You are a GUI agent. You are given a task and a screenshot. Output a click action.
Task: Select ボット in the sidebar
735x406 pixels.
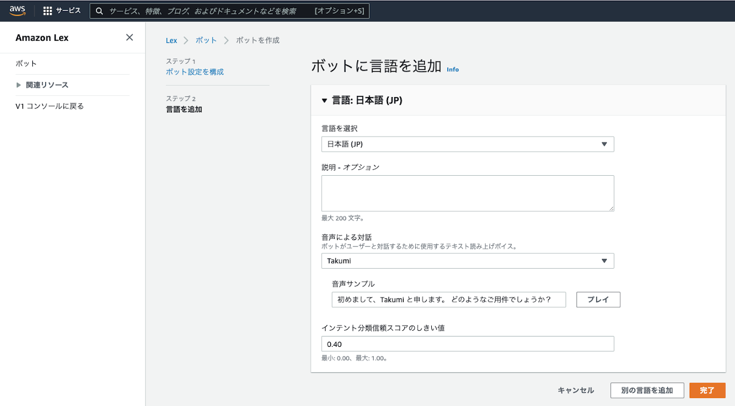coord(26,64)
